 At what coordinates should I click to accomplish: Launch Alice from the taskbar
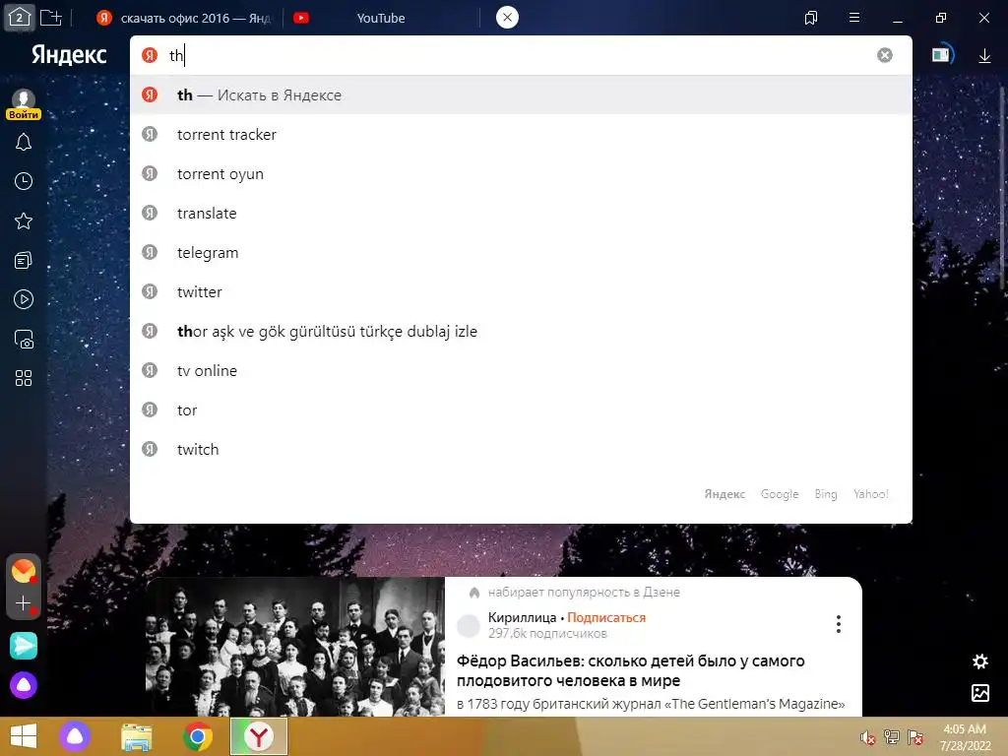75,736
